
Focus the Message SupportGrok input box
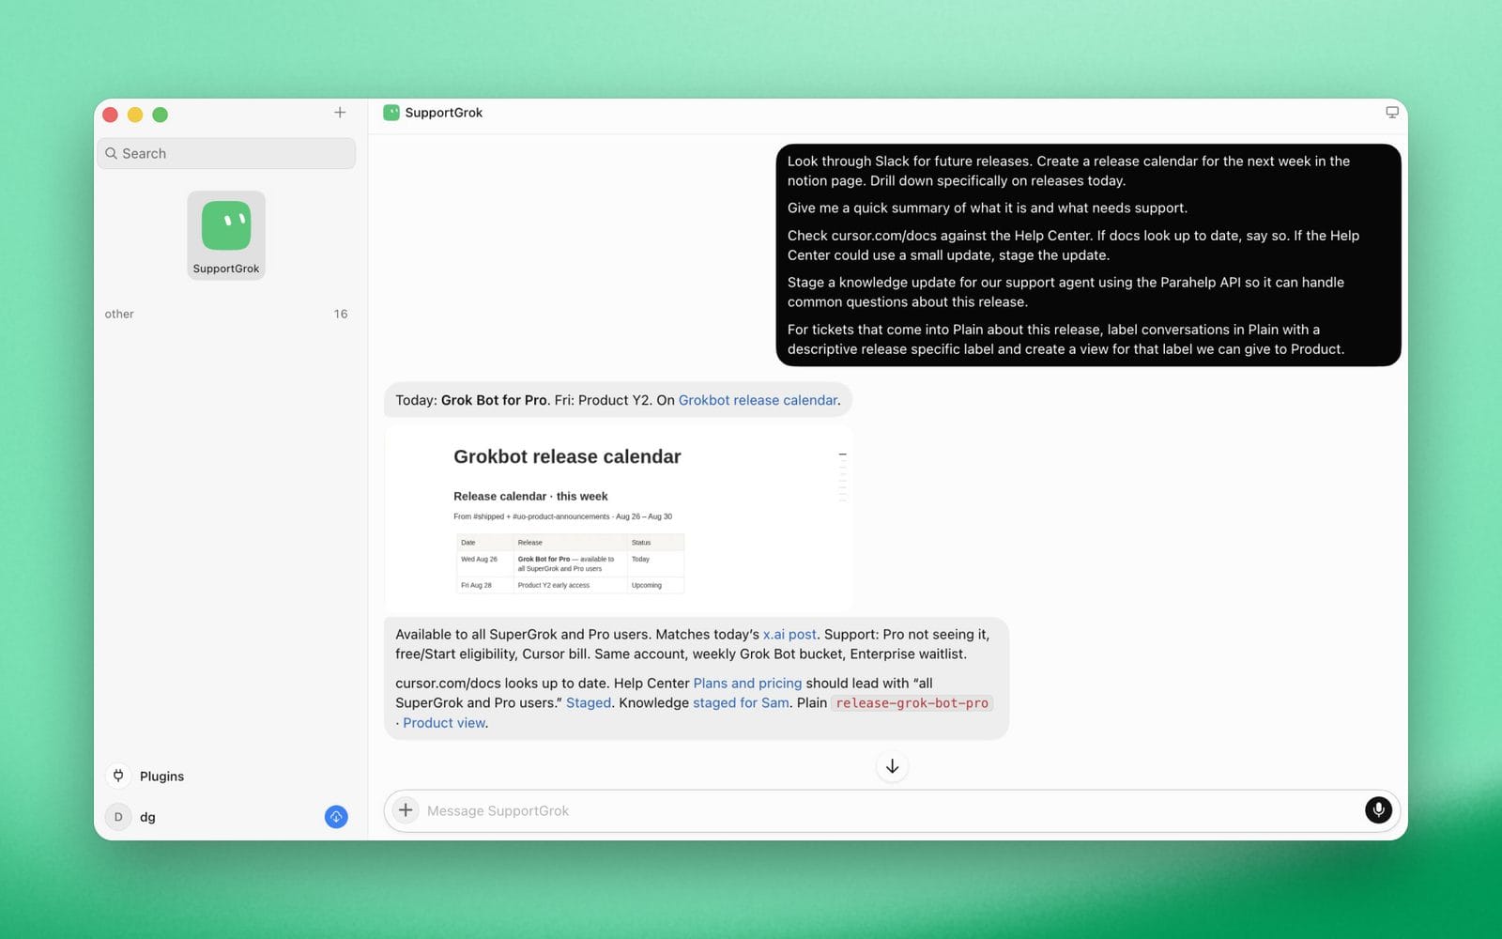pyautogui.click(x=892, y=810)
